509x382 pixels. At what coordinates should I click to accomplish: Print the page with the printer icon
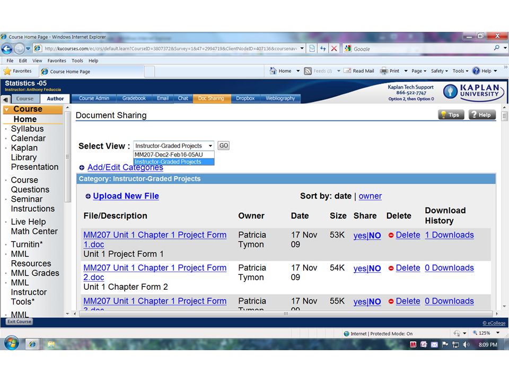pos(384,71)
